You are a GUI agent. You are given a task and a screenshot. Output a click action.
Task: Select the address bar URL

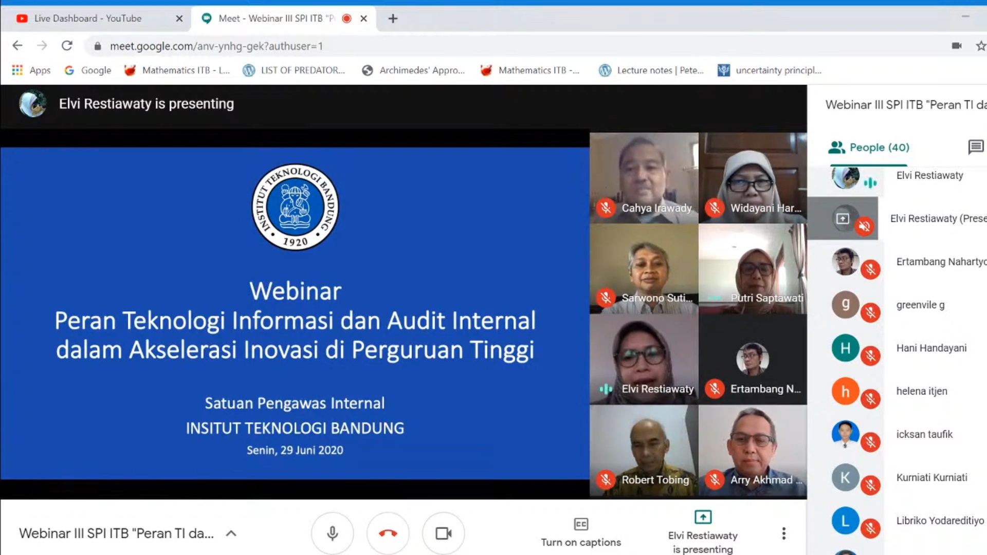click(215, 45)
